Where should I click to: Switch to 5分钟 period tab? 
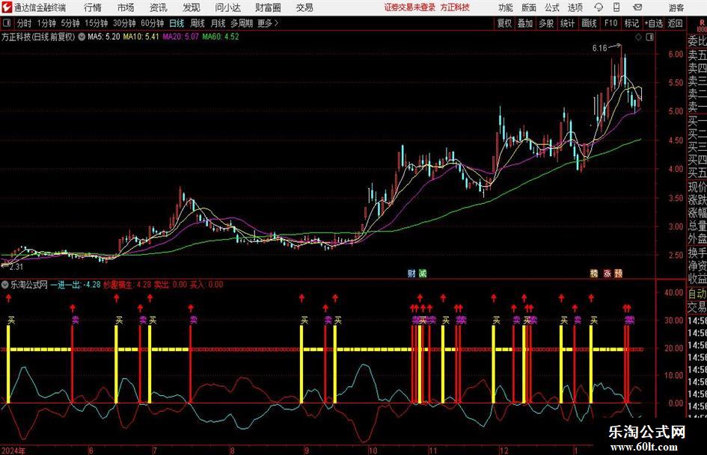click(70, 23)
